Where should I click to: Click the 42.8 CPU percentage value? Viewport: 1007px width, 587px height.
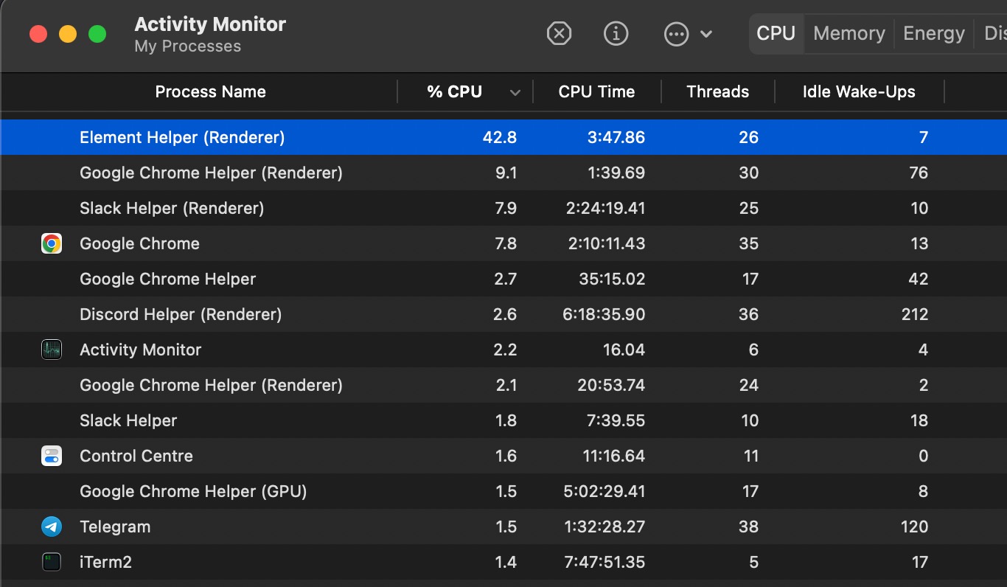point(501,137)
